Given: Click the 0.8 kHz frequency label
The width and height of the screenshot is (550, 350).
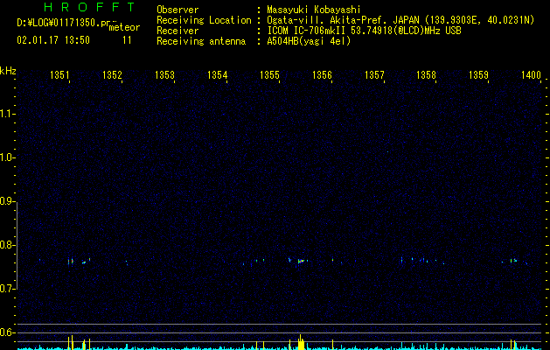Looking at the screenshot, I should coord(7,245).
